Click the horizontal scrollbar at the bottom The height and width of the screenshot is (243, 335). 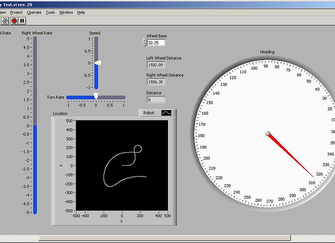pyautogui.click(x=165, y=238)
